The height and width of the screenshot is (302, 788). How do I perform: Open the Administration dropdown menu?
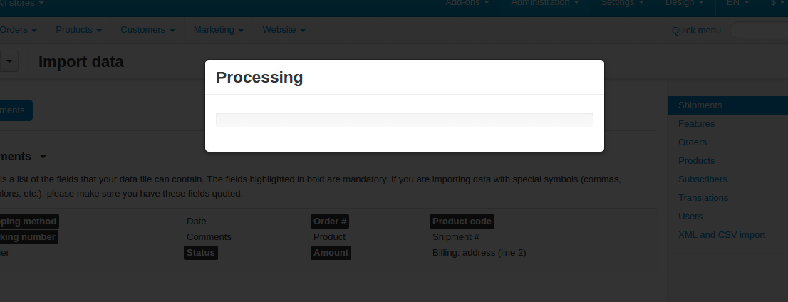545,3
